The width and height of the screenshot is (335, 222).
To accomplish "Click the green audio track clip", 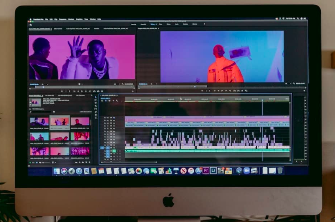I will 206,151.
